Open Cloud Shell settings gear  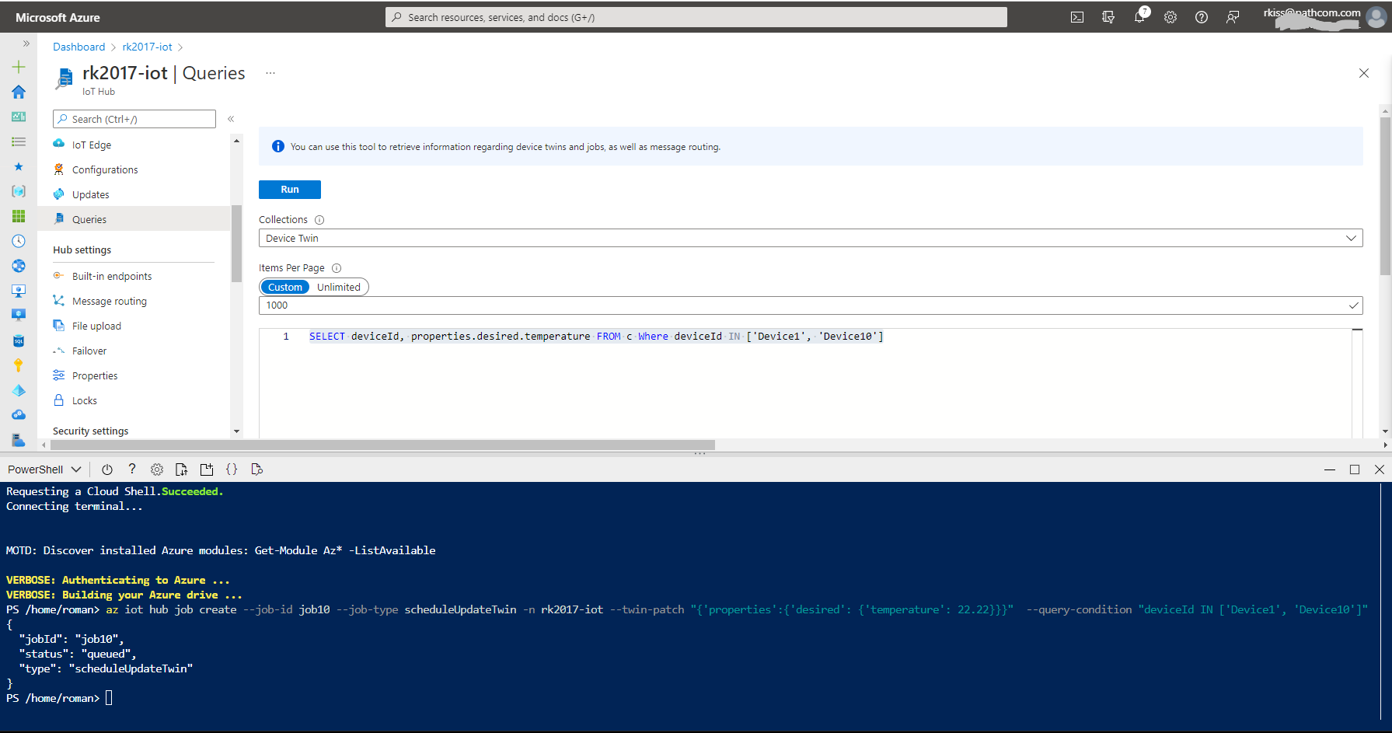(157, 469)
